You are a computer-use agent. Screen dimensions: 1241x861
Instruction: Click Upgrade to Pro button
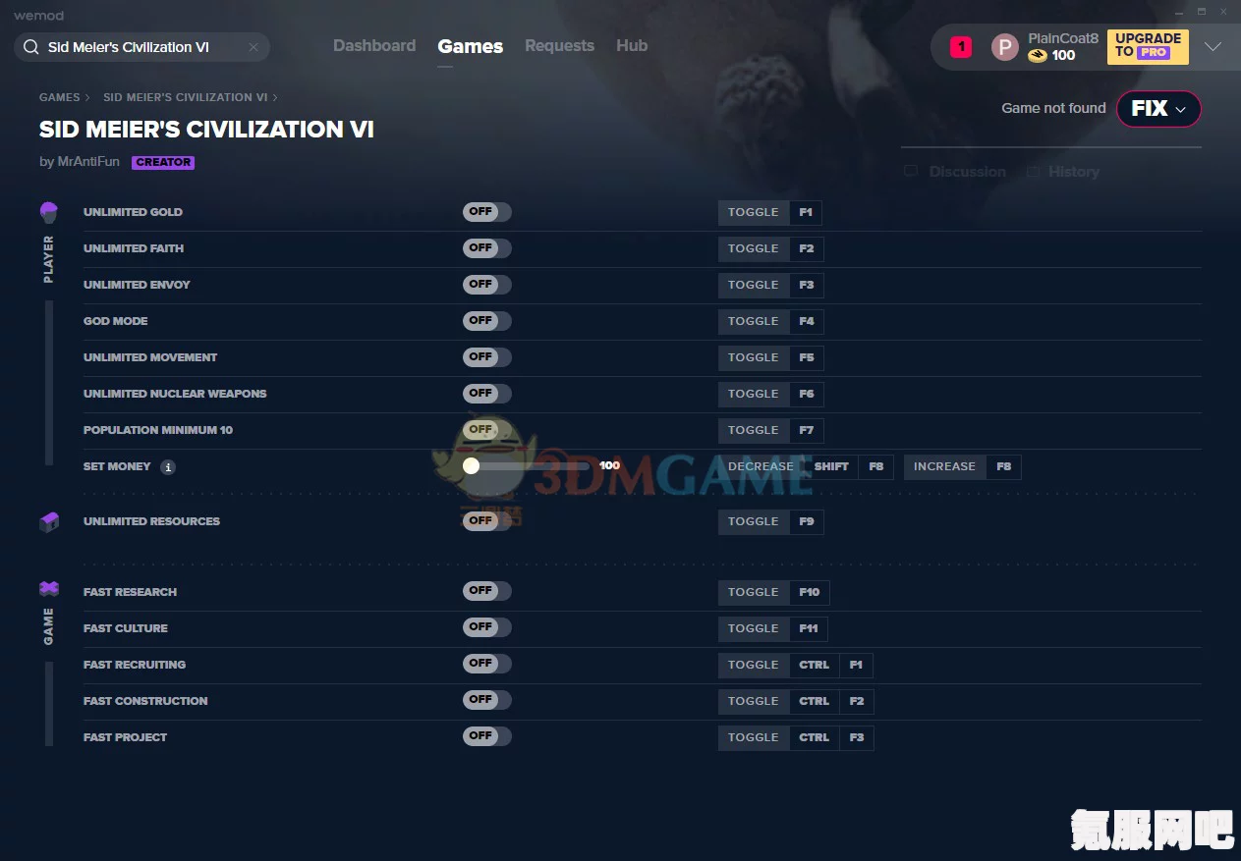tap(1148, 46)
